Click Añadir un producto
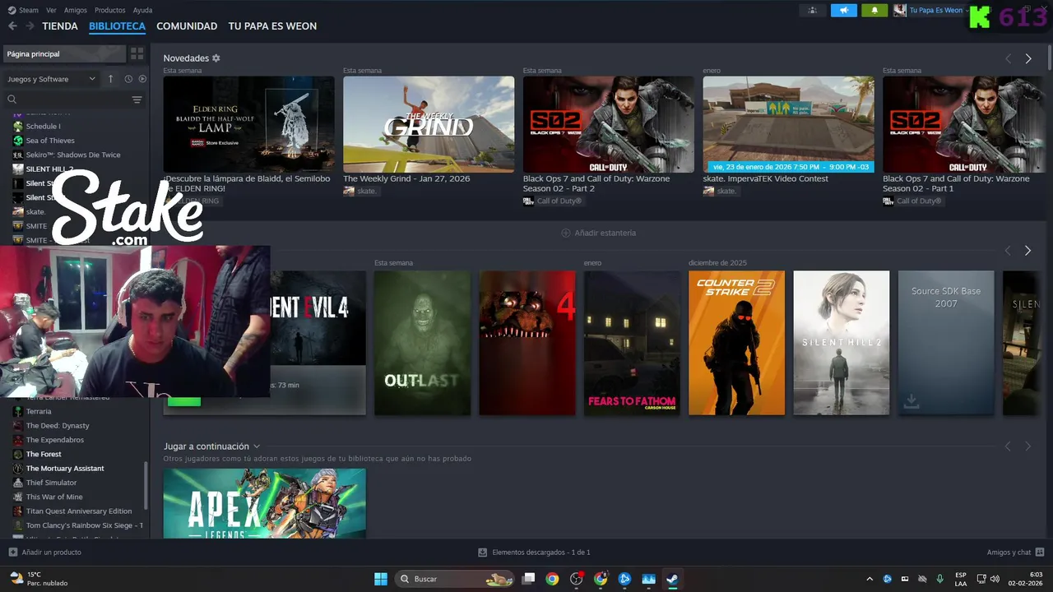This screenshot has height=592, width=1053. [x=44, y=553]
